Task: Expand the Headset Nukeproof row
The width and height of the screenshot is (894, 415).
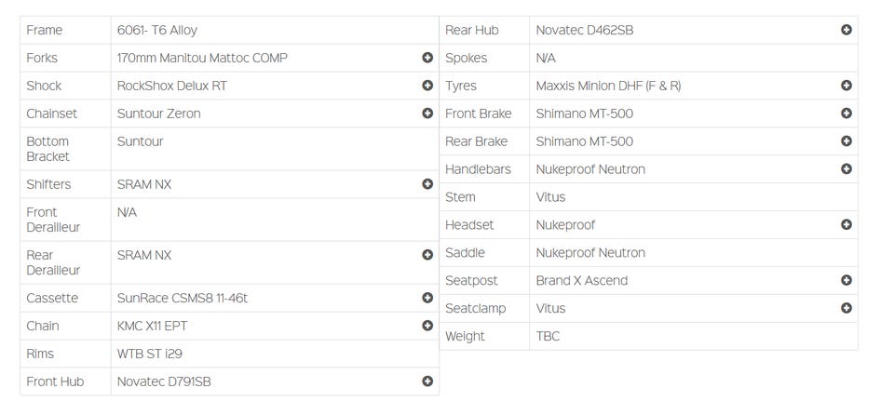Action: pyautogui.click(x=847, y=224)
